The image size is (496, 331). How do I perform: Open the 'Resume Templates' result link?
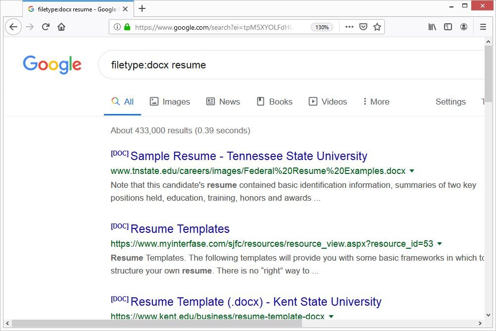180,229
